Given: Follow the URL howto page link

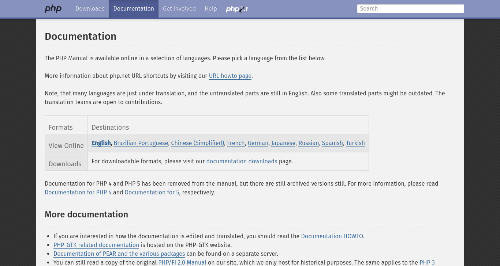Looking at the screenshot, I should tap(230, 76).
